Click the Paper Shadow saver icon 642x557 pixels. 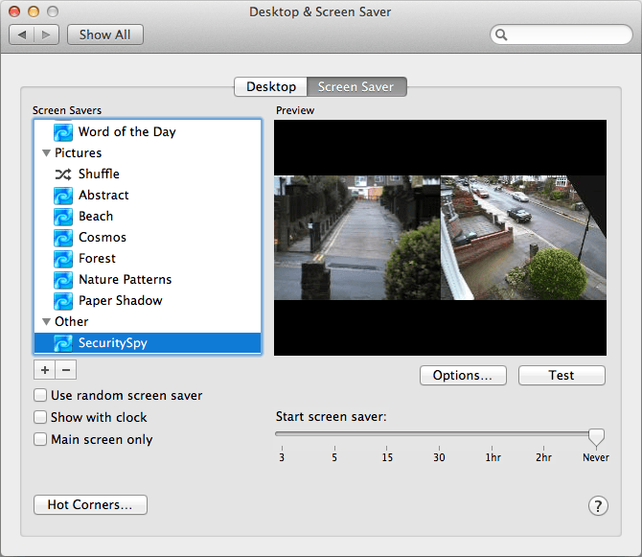pyautogui.click(x=63, y=301)
